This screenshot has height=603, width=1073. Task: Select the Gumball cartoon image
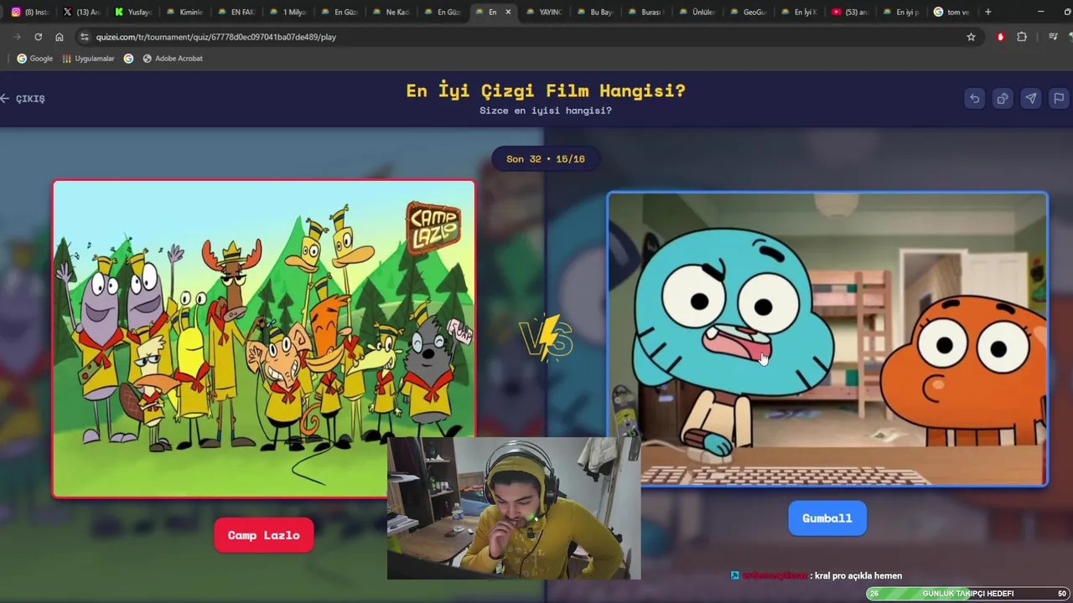(827, 339)
